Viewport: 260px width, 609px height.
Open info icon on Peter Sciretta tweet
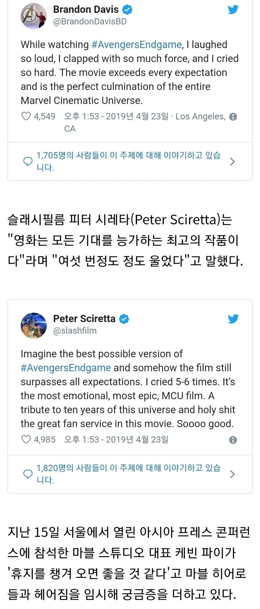pos(233,440)
